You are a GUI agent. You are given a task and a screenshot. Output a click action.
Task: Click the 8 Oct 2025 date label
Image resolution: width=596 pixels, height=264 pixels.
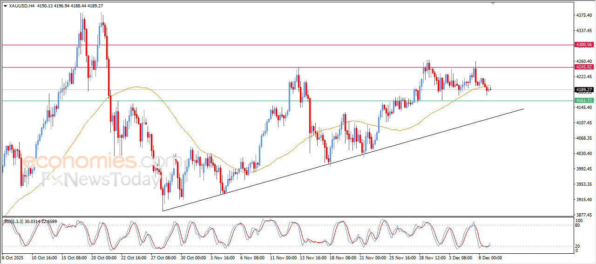click(12, 257)
